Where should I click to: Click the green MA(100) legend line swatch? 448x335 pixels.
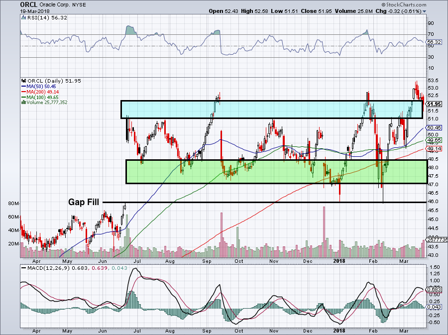click(x=24, y=97)
